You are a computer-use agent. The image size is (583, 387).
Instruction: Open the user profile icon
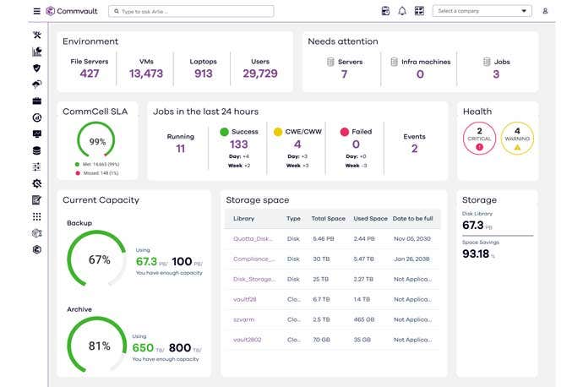pos(545,11)
